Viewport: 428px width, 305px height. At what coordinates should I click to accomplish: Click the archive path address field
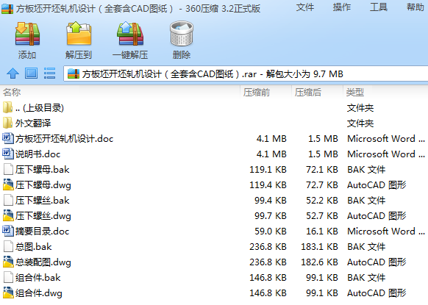click(246, 73)
